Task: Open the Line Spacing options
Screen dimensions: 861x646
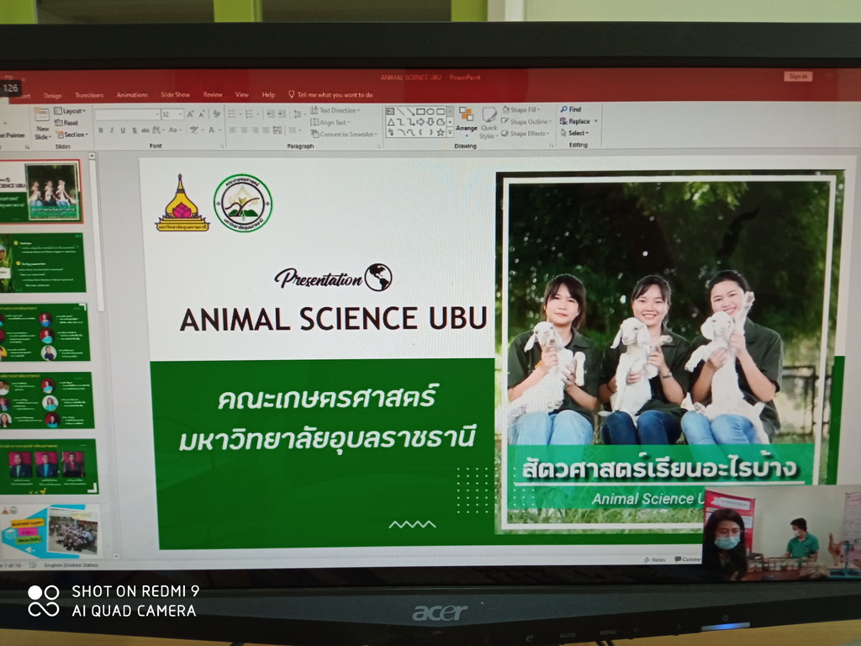Action: (298, 114)
